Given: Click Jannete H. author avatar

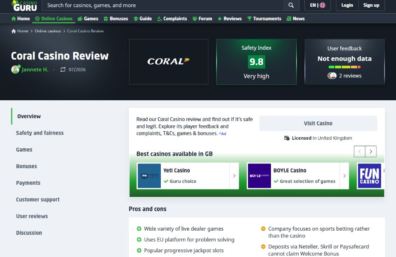Looking at the screenshot, I should point(15,69).
